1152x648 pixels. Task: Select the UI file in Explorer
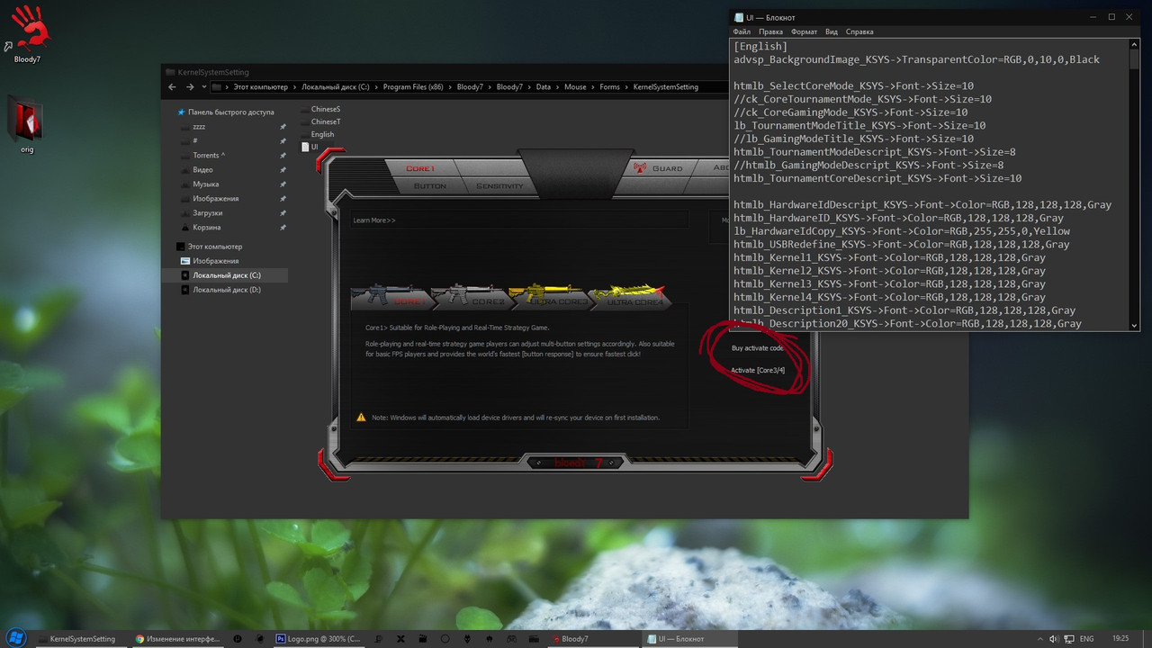(310, 147)
